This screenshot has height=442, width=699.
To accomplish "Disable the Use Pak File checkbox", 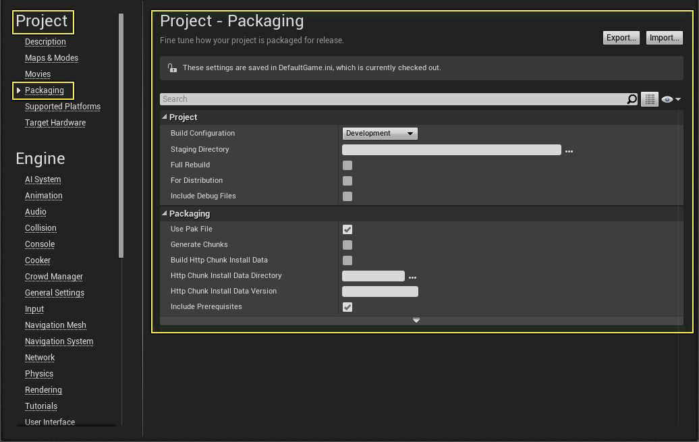I will point(347,229).
